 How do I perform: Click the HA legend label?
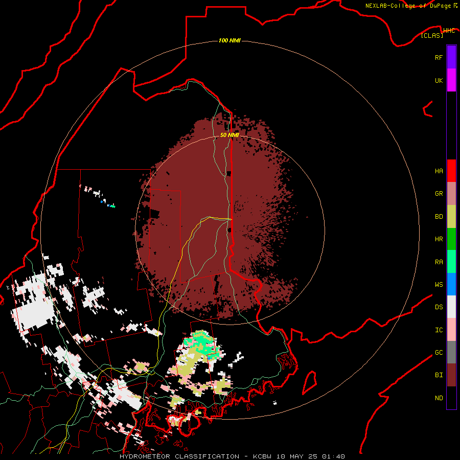pyautogui.click(x=439, y=171)
